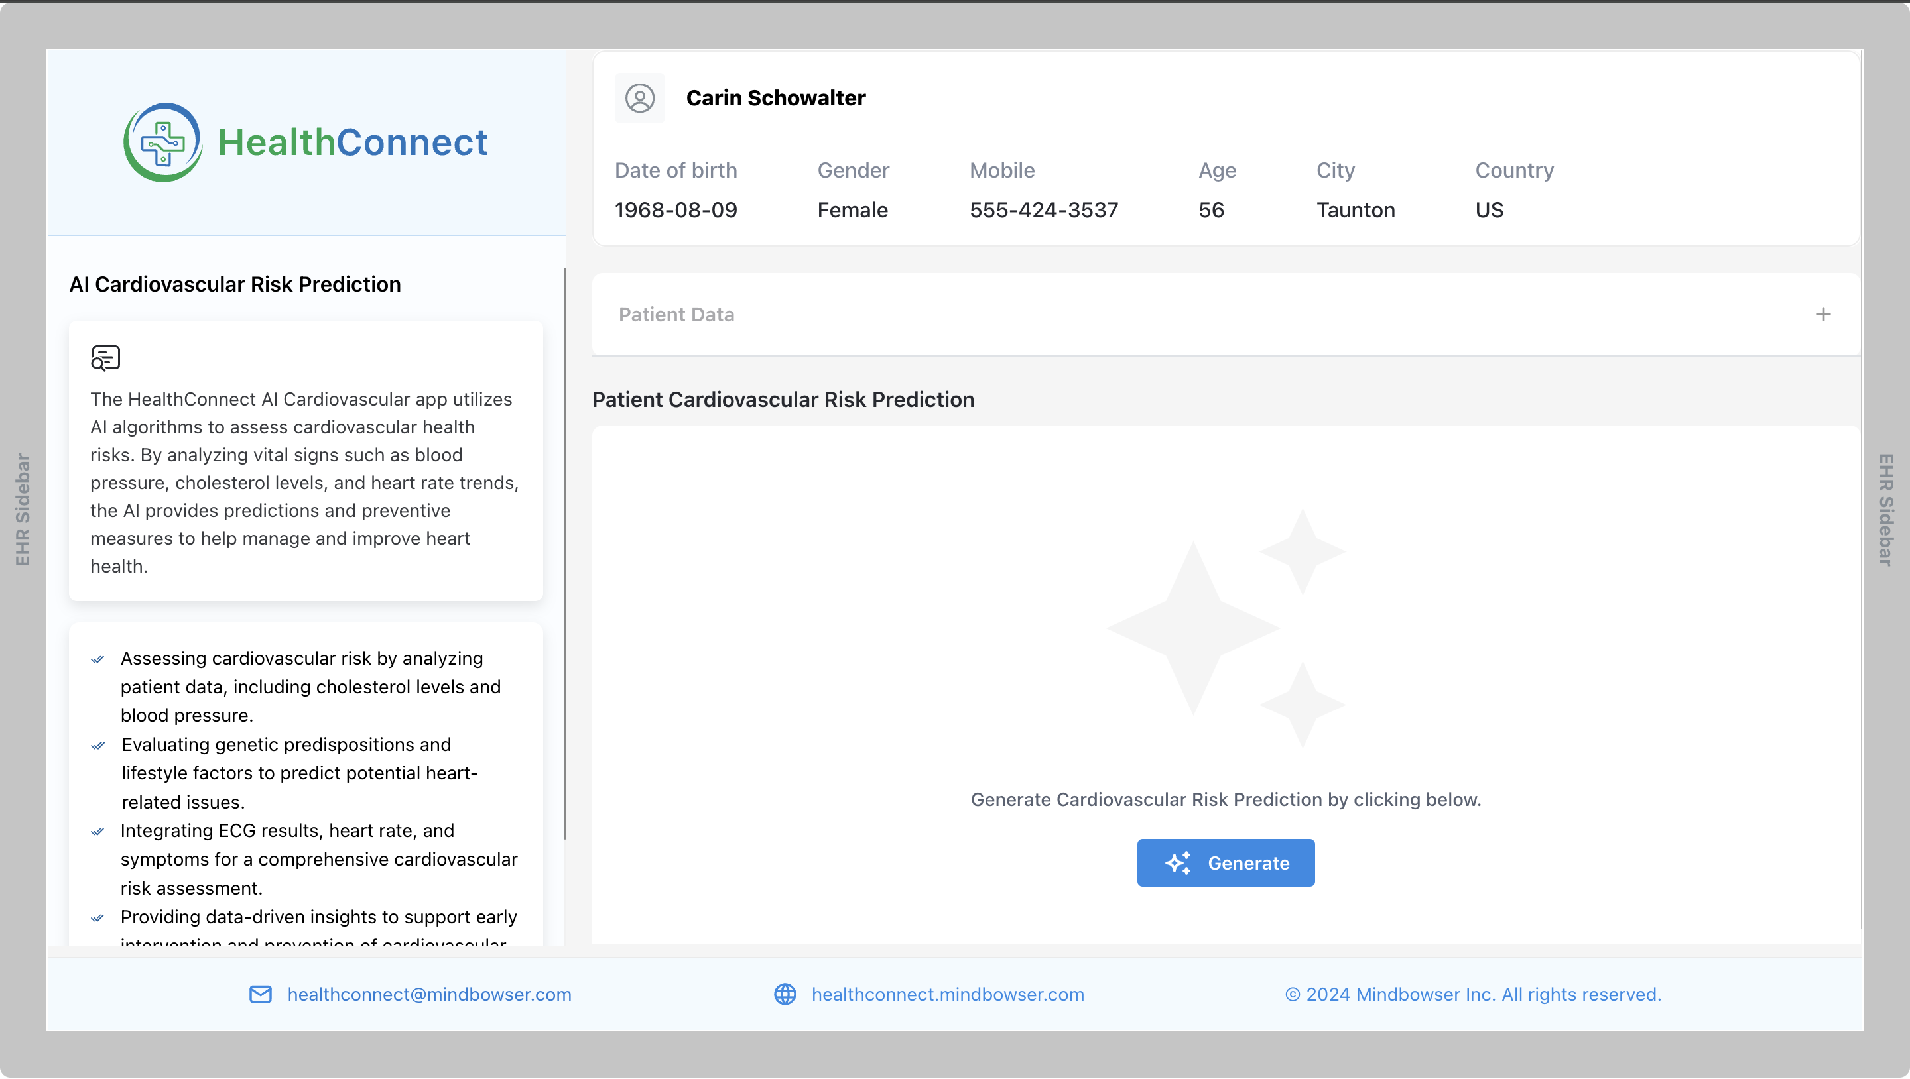Image resolution: width=1910 pixels, height=1079 pixels.
Task: Click the left EHR Sidebar vertical tab
Action: [x=23, y=510]
